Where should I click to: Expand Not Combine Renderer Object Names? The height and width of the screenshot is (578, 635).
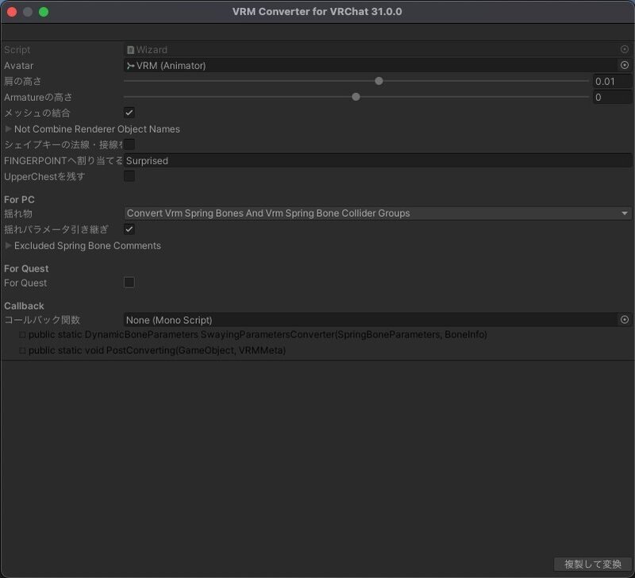click(8, 129)
